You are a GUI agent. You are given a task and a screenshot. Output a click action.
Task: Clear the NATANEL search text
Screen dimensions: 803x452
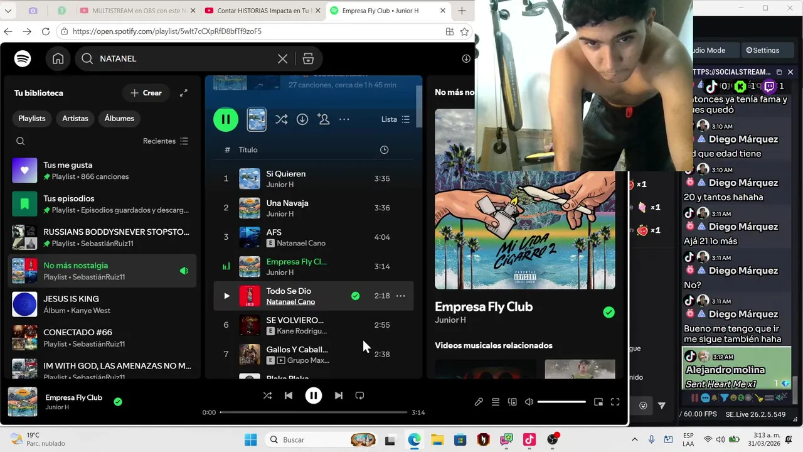click(x=282, y=58)
